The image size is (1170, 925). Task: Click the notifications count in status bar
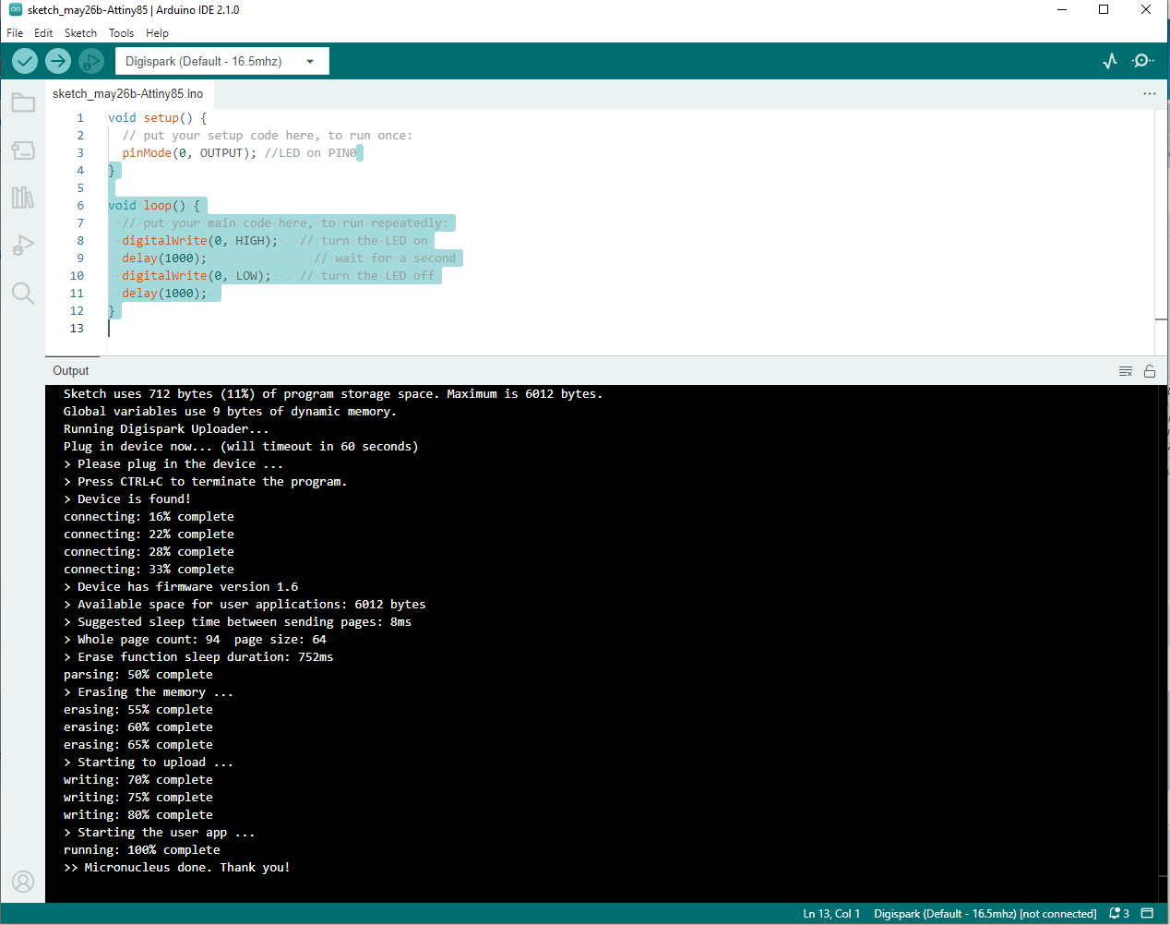[1119, 913]
